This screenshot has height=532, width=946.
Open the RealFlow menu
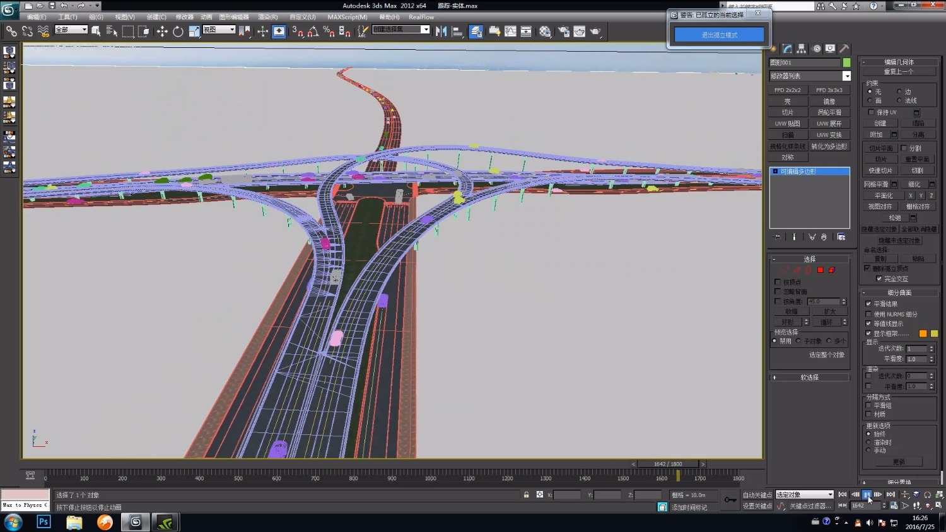click(x=421, y=17)
